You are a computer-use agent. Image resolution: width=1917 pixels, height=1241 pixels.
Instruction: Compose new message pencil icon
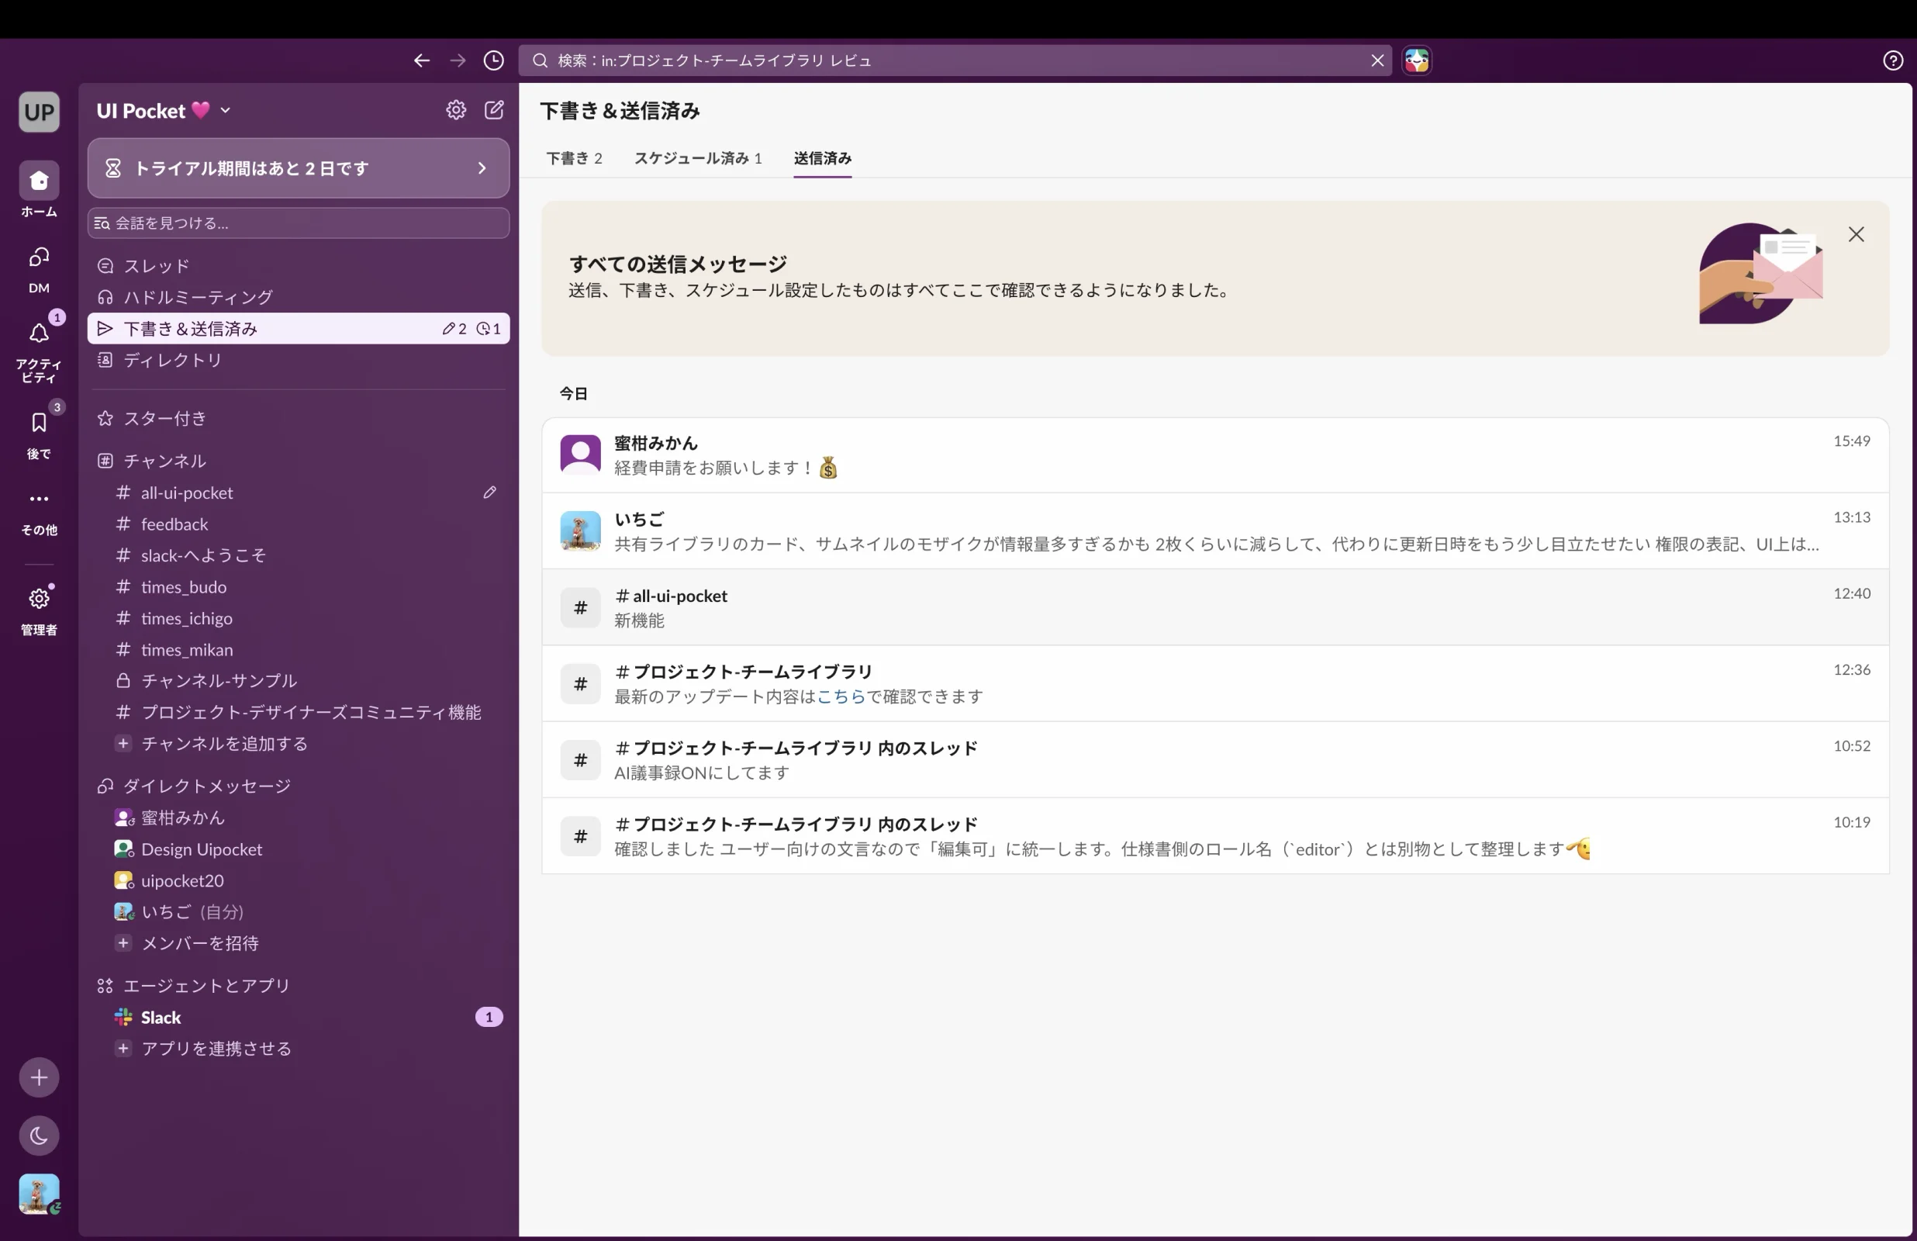(x=494, y=109)
